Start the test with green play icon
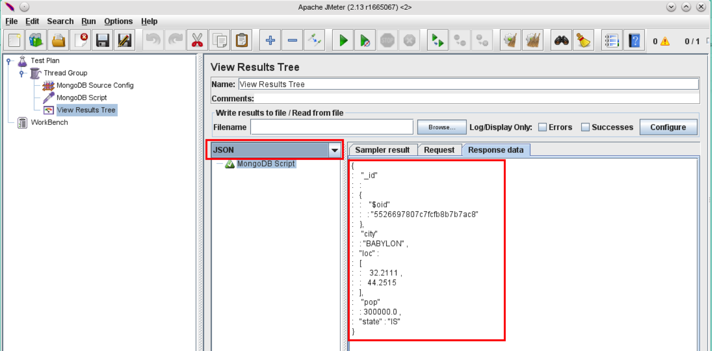The height and width of the screenshot is (351, 712). [x=343, y=41]
